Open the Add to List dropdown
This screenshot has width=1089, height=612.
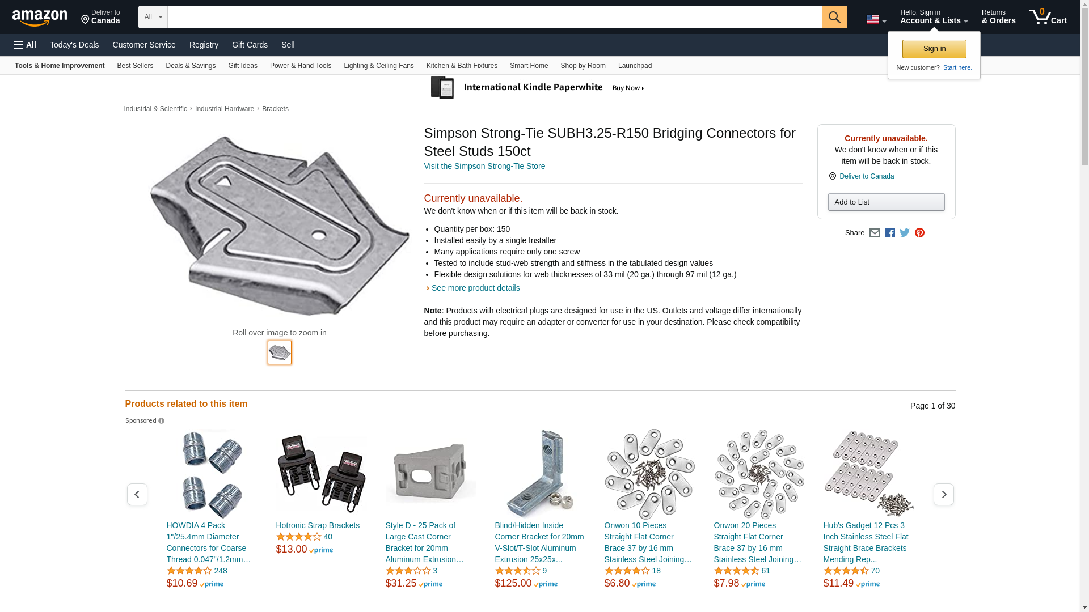tap(886, 202)
